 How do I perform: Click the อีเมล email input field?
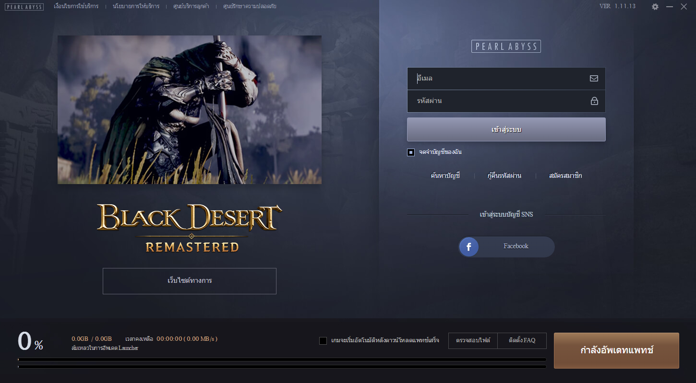[499, 79]
